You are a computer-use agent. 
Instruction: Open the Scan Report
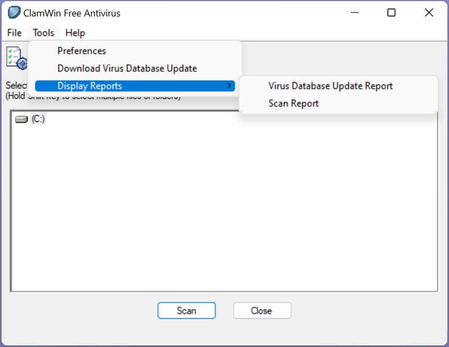293,104
